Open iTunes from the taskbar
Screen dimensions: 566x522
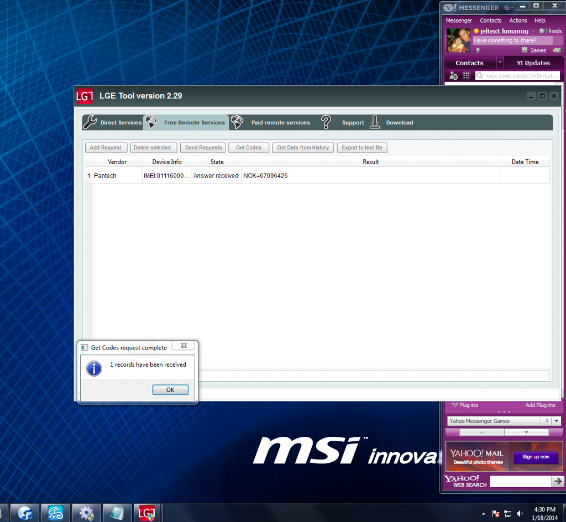tap(24, 513)
